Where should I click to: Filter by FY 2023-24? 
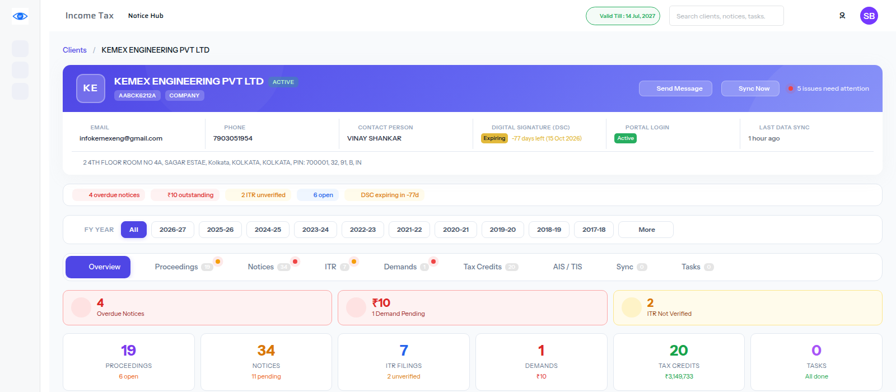(x=315, y=230)
